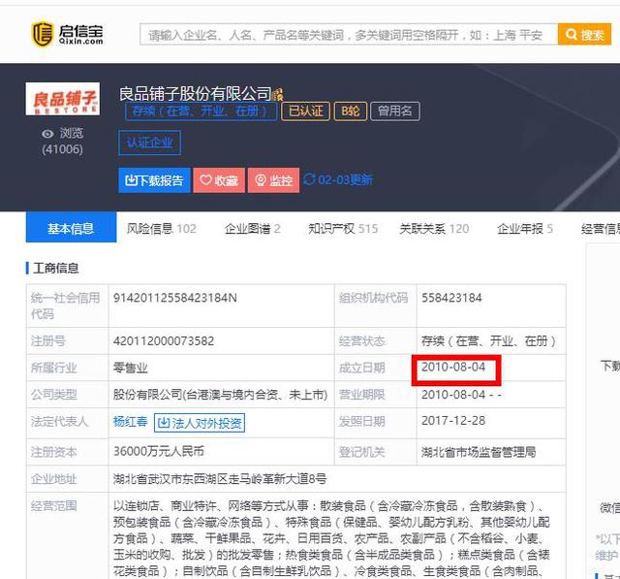
Task: Click 湖北省市场监督管理局 registration authority
Action: pos(479,452)
